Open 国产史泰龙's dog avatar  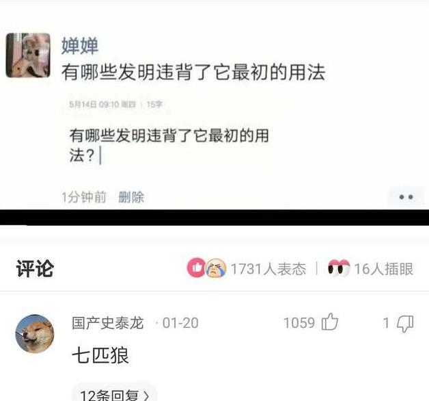tap(35, 333)
